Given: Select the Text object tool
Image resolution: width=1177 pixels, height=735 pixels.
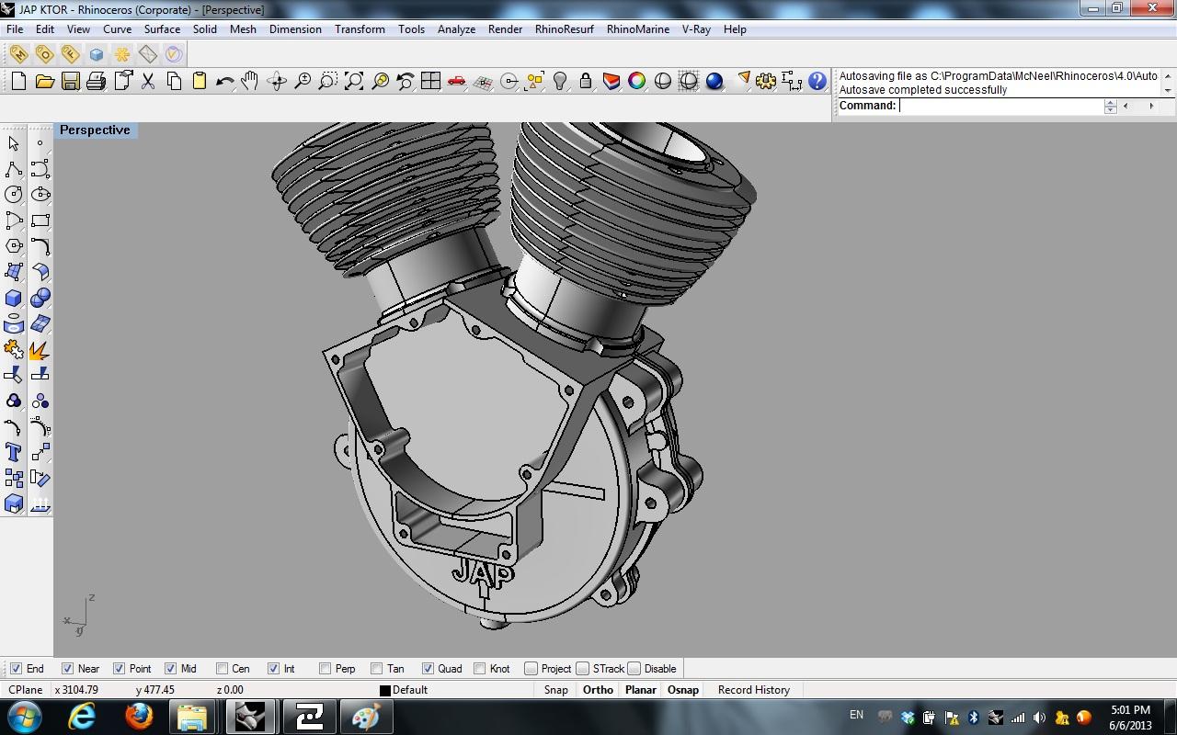Looking at the screenshot, I should click(14, 452).
